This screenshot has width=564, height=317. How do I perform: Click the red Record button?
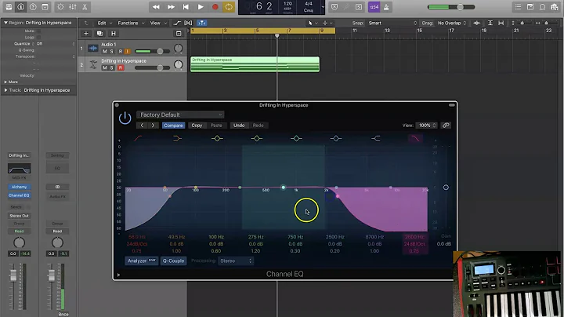click(215, 7)
